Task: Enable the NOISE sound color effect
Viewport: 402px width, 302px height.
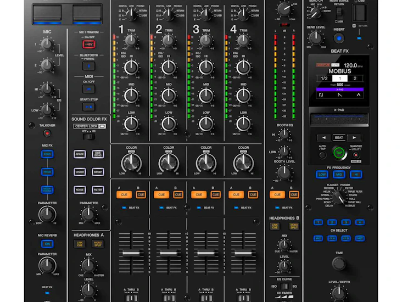Action: 80,190
